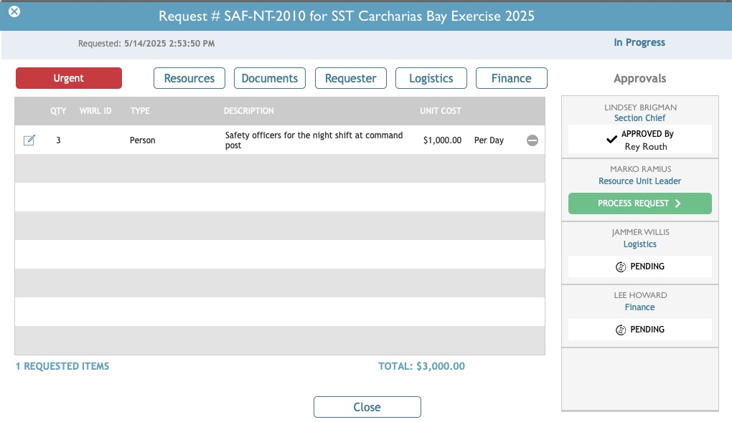Switch to the Resources tab
The height and width of the screenshot is (422, 732).
(189, 77)
